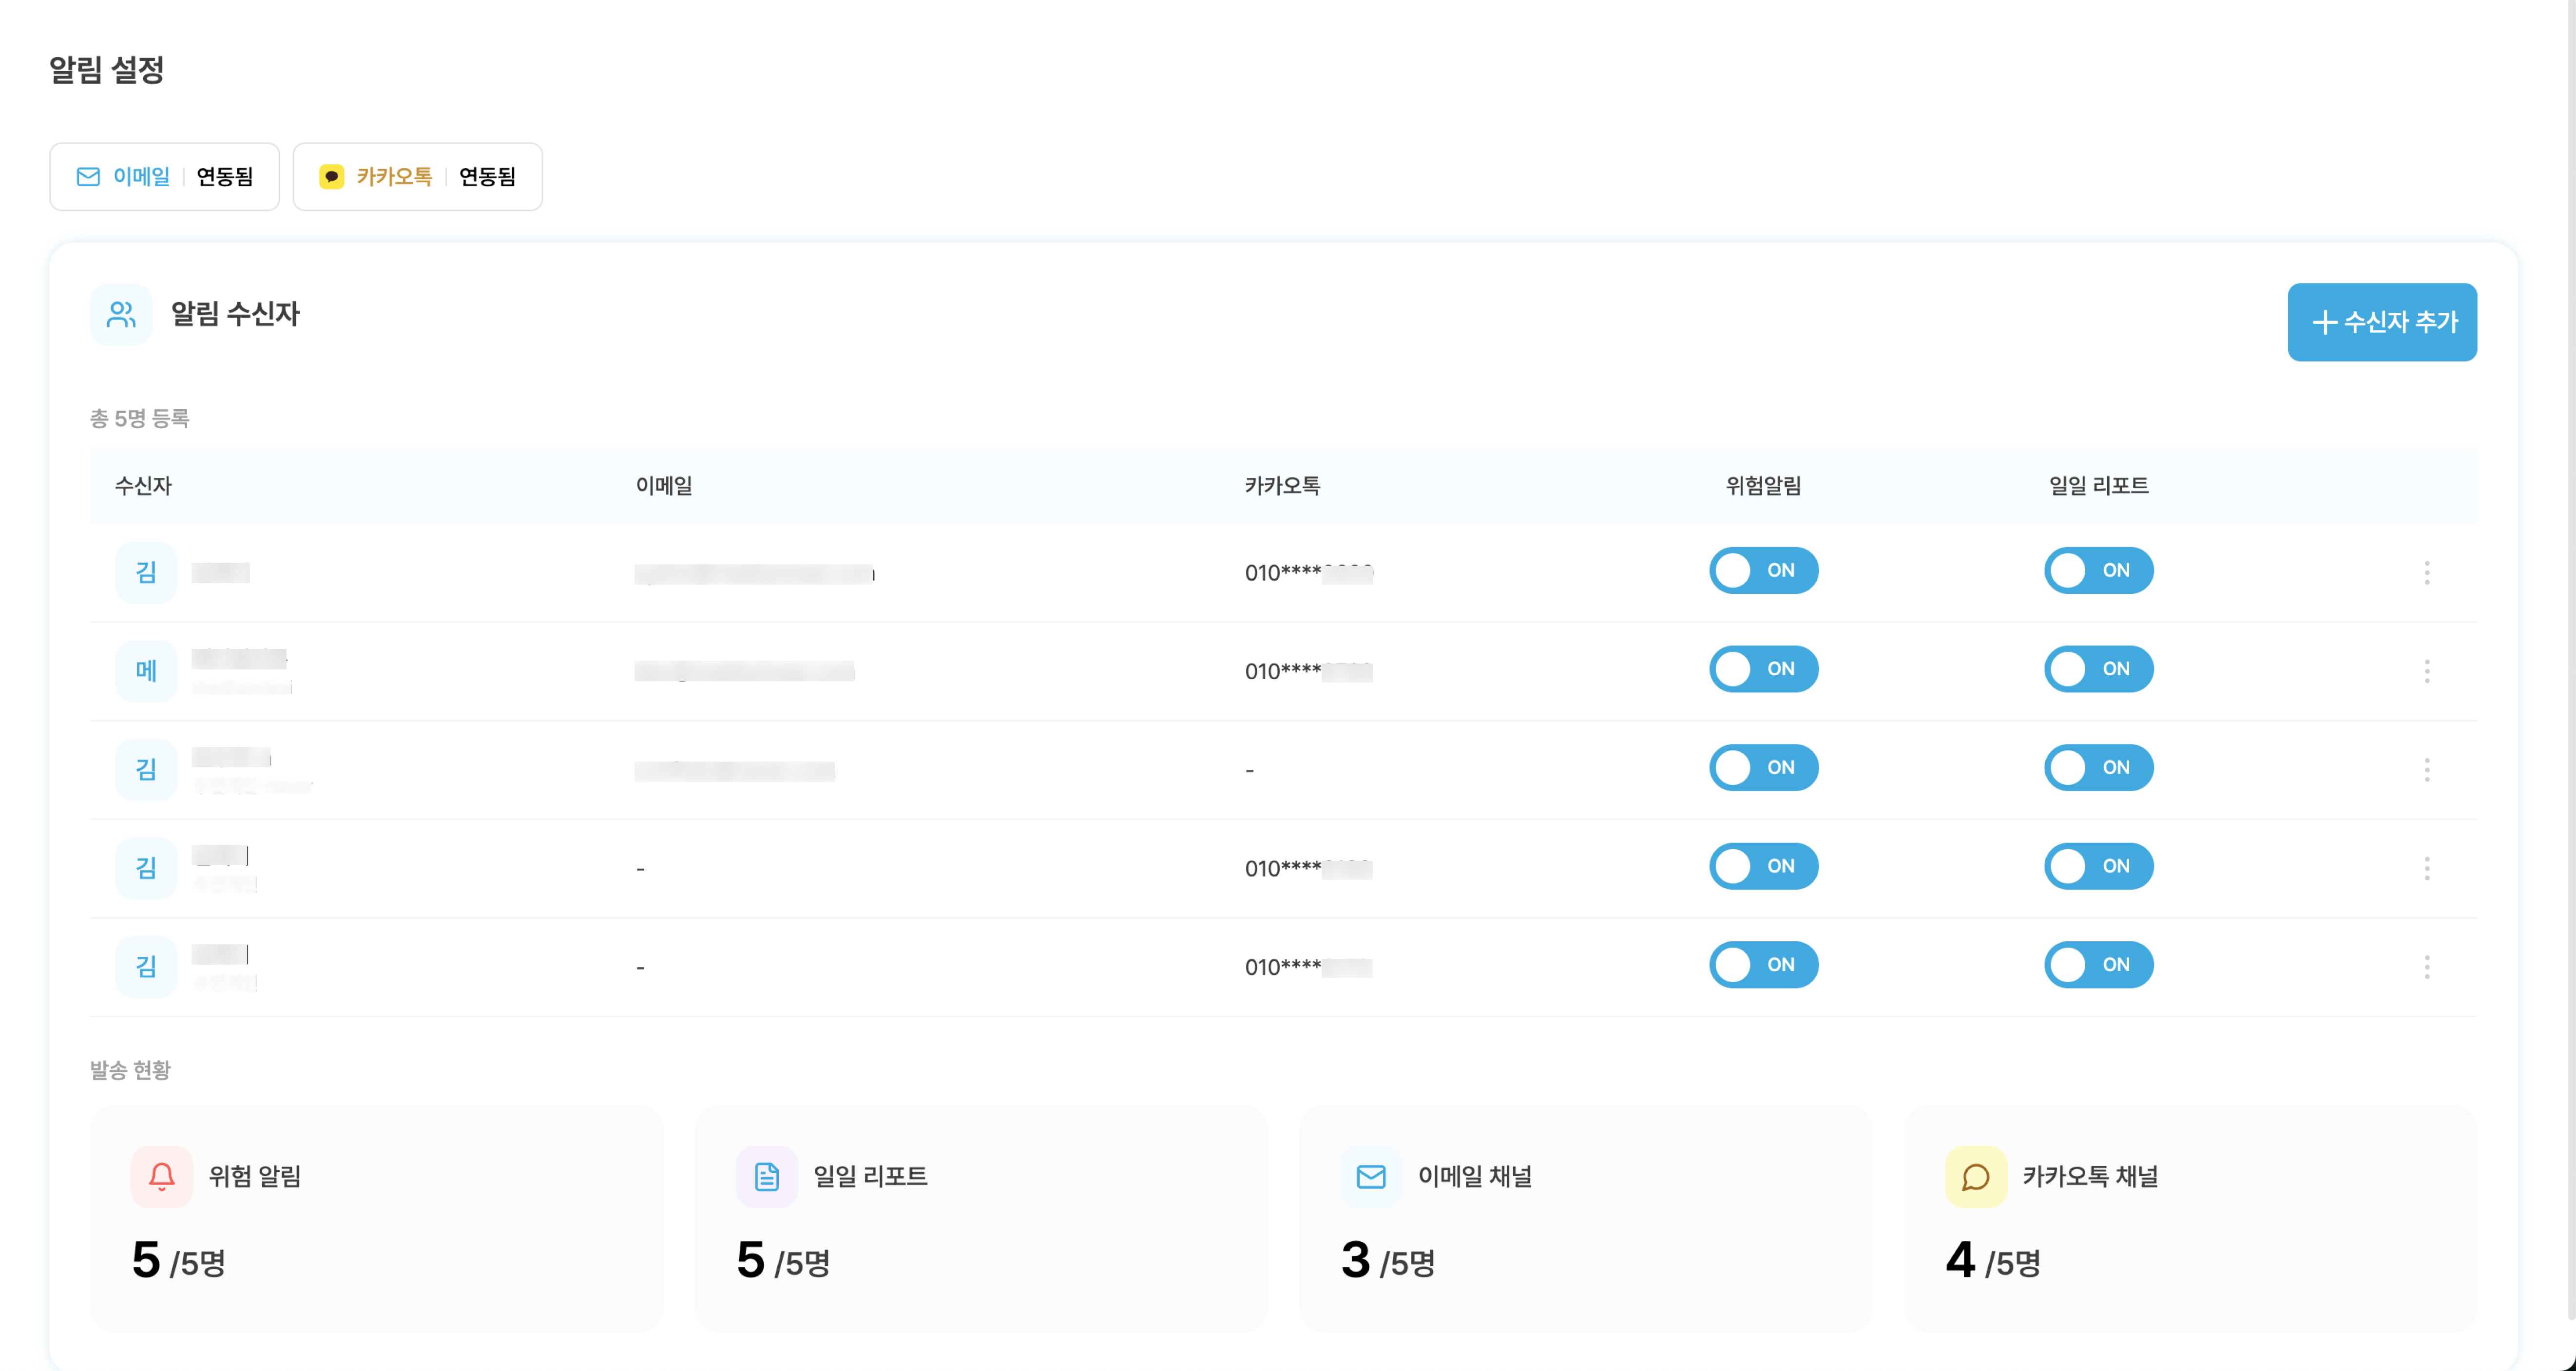The image size is (2576, 1371).
Task: Click the 김 avatar in the third recipient row
Action: (146, 769)
